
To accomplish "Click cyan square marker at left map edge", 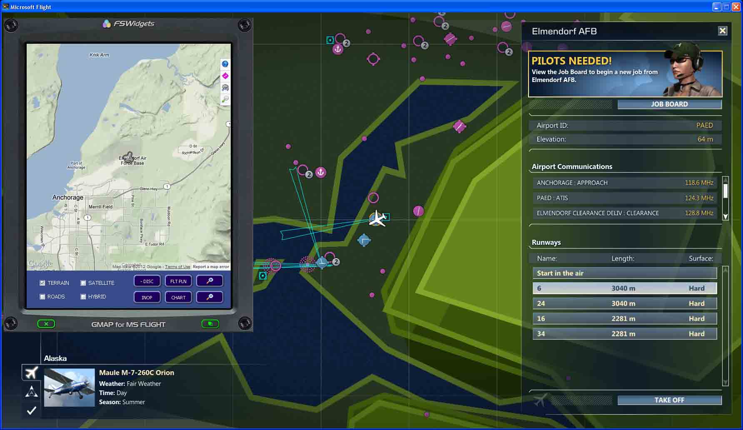I will 263,276.
